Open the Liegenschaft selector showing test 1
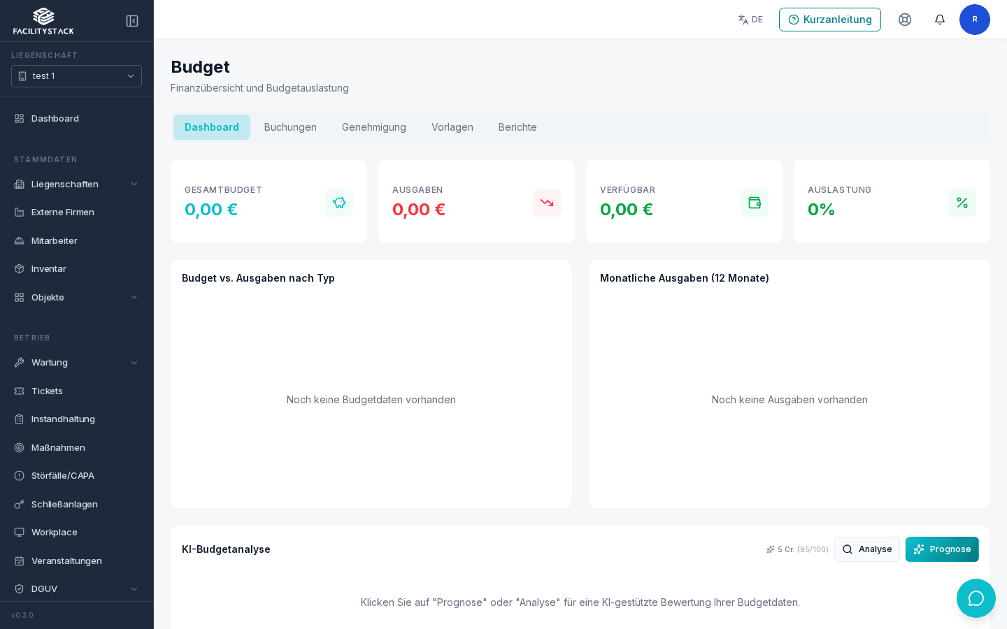1007x629 pixels. pos(77,76)
